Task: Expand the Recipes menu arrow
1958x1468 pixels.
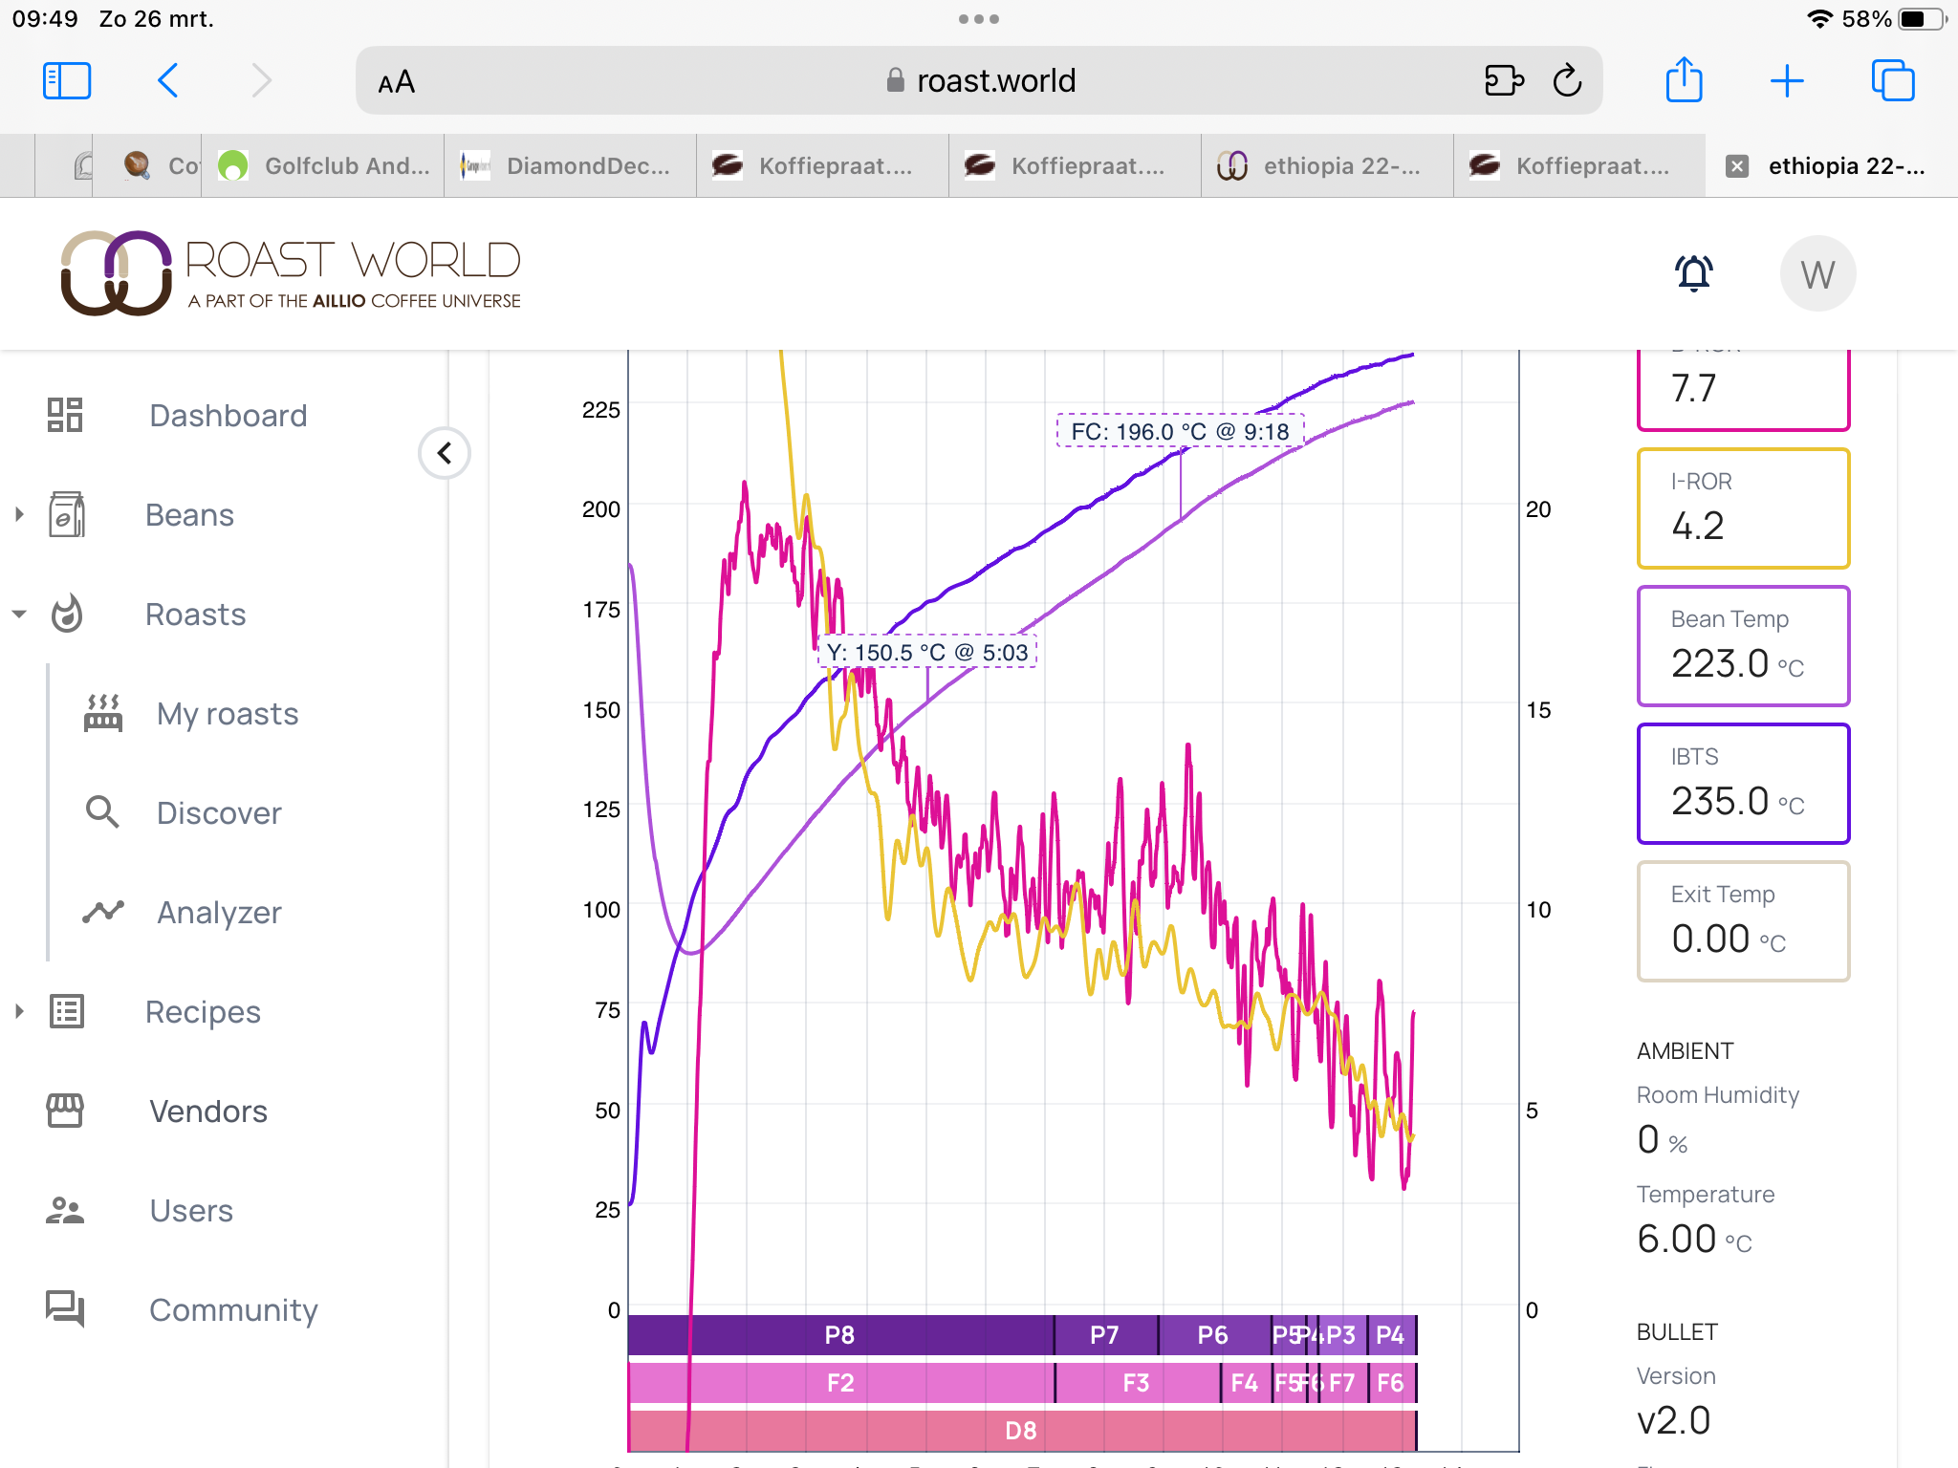Action: (x=19, y=1011)
